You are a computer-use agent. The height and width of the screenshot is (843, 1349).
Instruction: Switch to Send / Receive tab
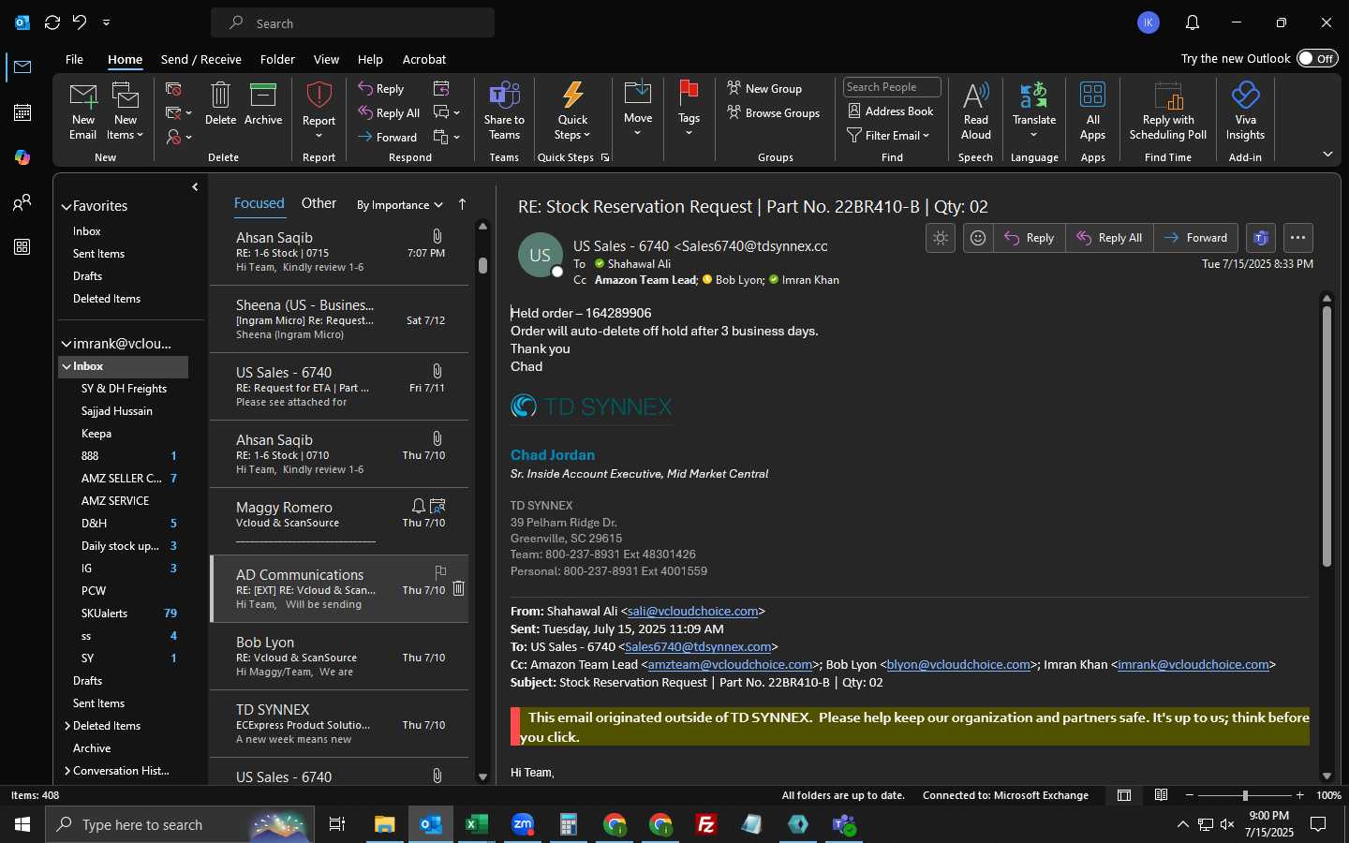pyautogui.click(x=201, y=59)
